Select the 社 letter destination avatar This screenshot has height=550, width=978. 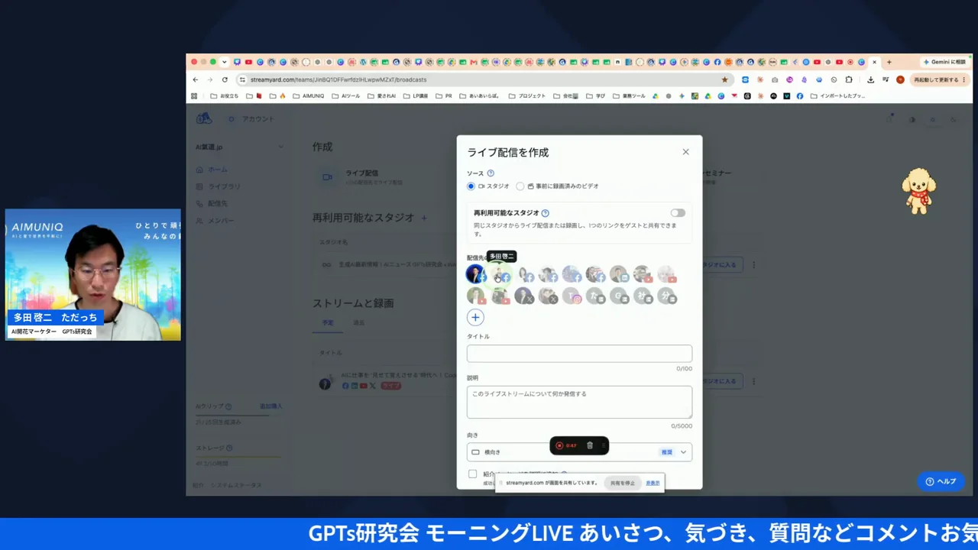point(643,295)
